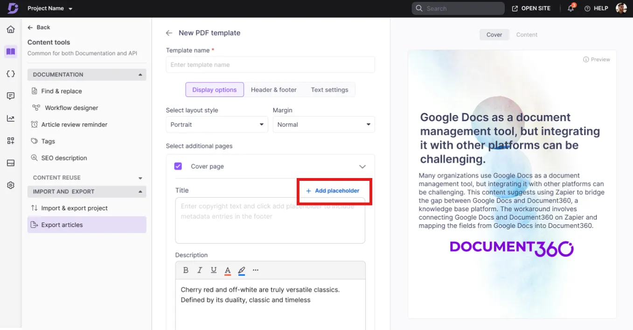Screen dimensions: 633x330
Task: Pick the red font color button
Action: coord(228,270)
